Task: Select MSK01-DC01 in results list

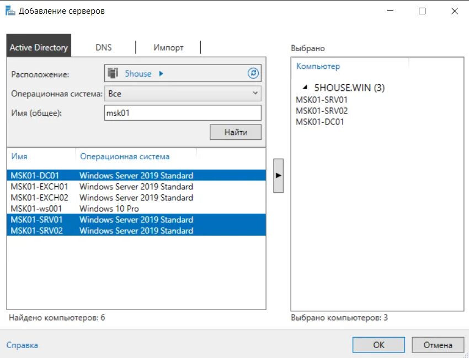Action: (136, 175)
